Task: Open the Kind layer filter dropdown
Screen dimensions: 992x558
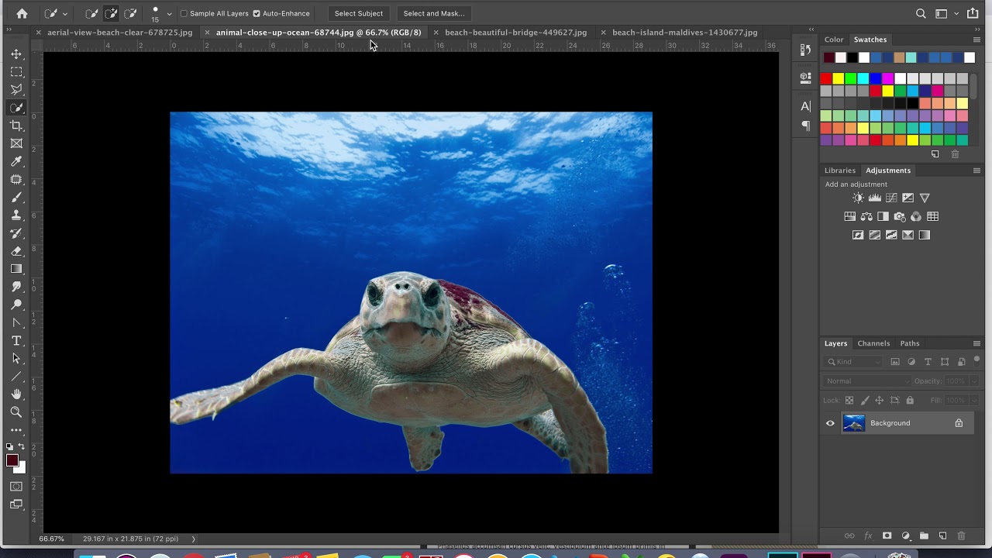Action: (853, 362)
